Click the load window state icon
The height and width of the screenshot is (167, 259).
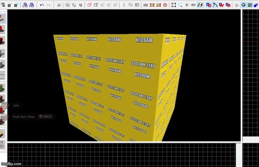coord(25,5)
